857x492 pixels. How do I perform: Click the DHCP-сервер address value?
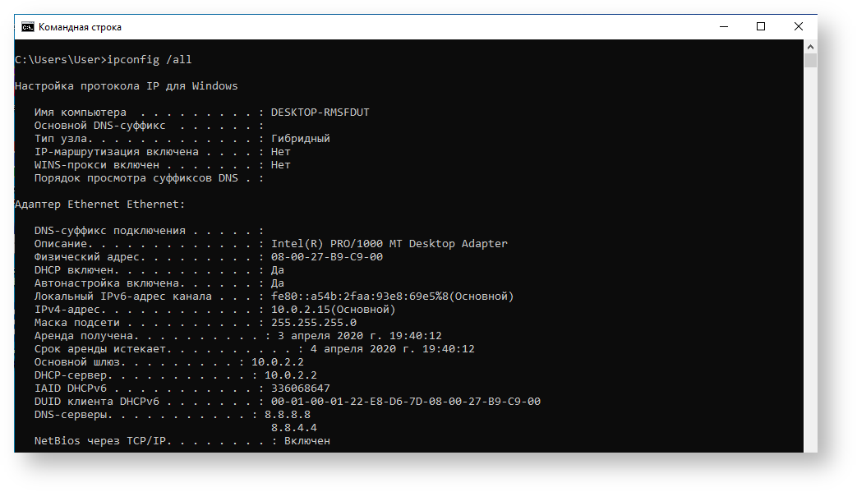coord(290,375)
